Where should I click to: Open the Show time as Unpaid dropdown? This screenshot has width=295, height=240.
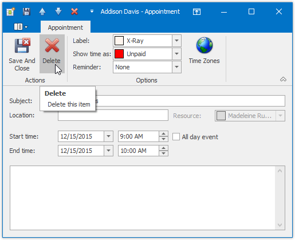[176, 54]
